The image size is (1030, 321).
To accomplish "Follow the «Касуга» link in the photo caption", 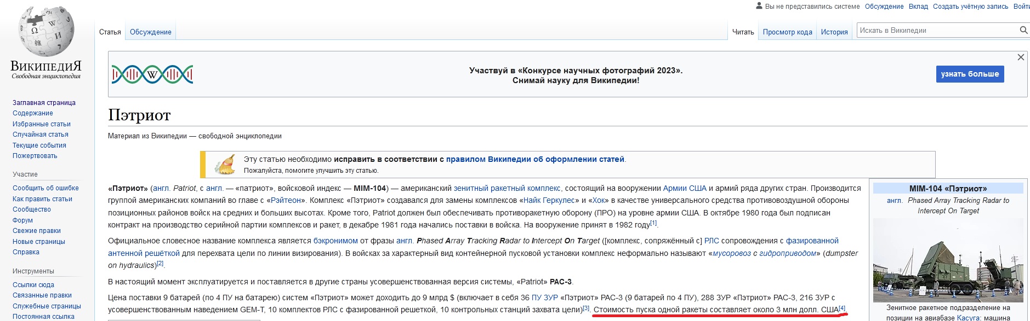I will click(x=968, y=318).
